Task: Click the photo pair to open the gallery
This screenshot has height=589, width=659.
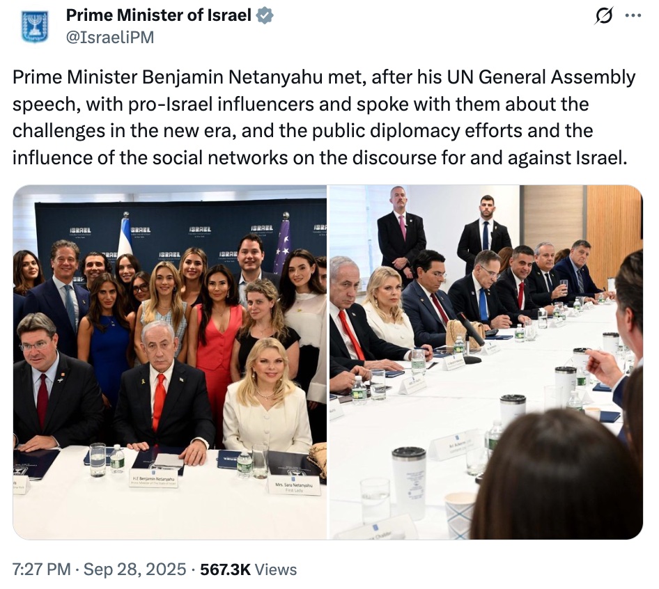Action: tap(327, 362)
